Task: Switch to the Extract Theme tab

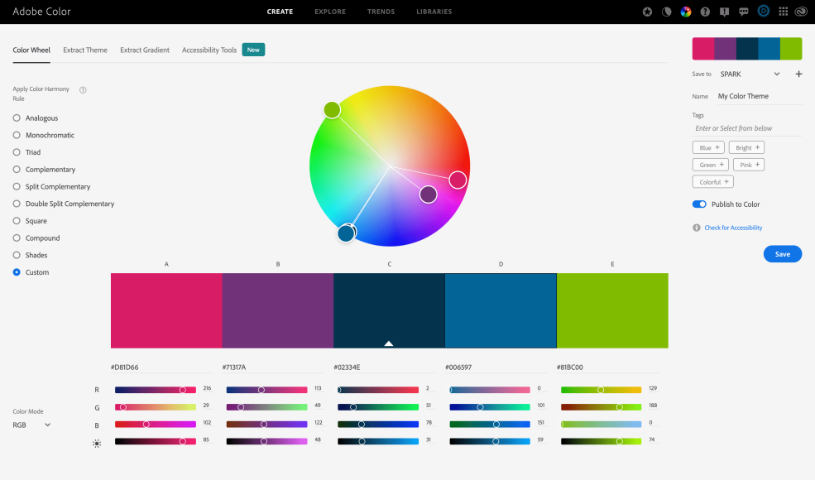Action: (x=84, y=50)
